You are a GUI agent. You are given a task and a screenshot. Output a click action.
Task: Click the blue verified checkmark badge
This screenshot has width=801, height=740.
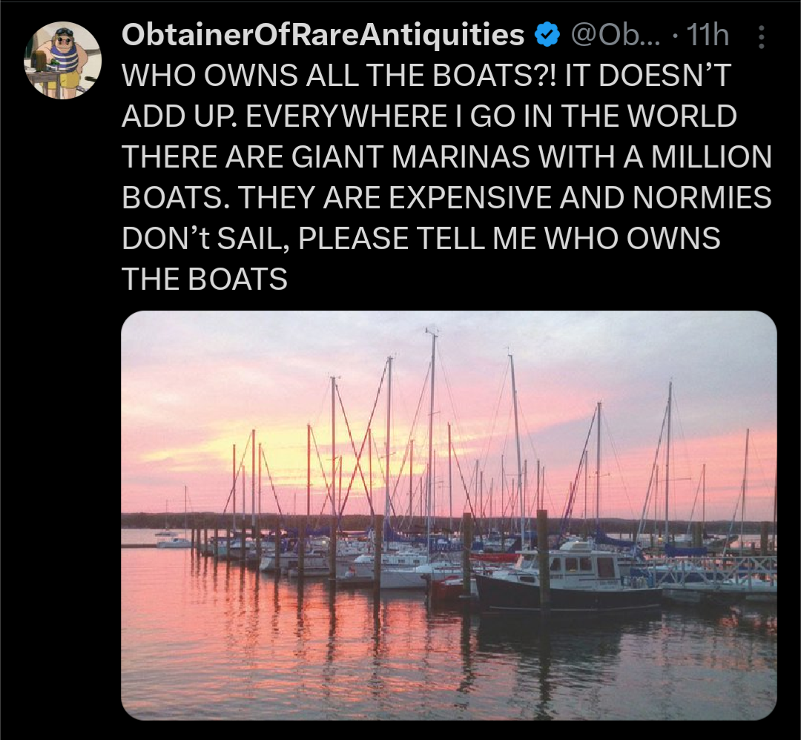coord(547,35)
